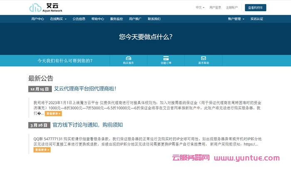Screen dimensions: 291x173
Task: Expand the 账户管理 dropdown
Action: [235, 19]
